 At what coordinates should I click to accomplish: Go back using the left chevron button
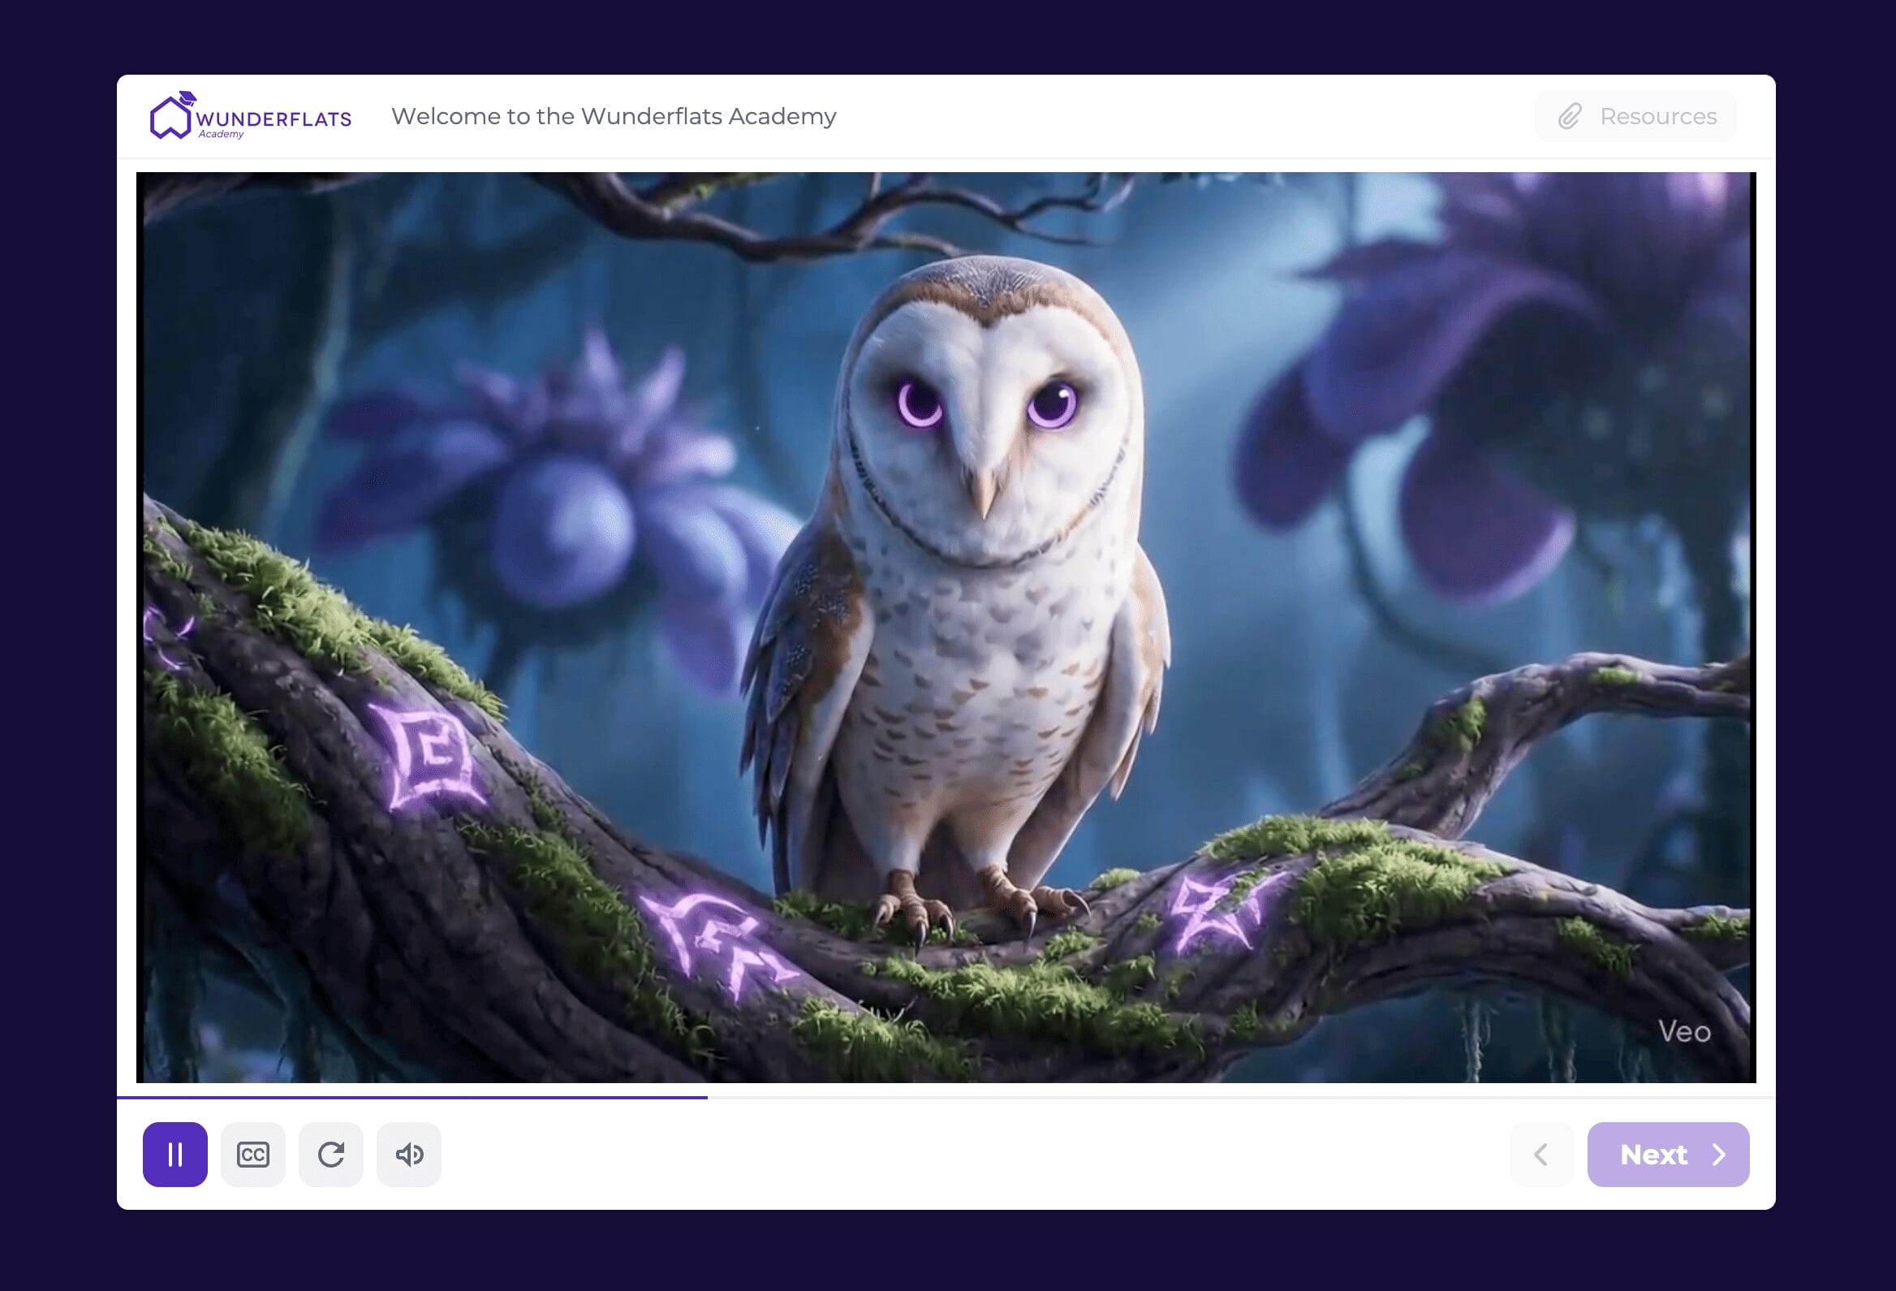[x=1540, y=1154]
